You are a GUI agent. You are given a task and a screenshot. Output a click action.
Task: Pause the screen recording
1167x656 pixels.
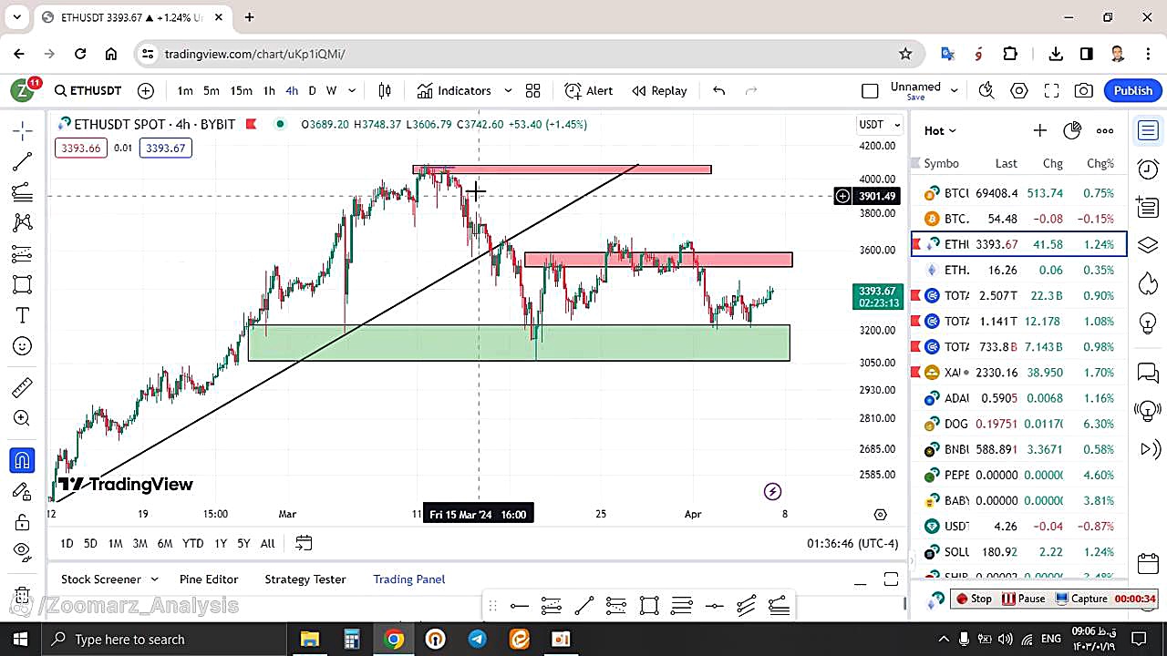(1023, 599)
